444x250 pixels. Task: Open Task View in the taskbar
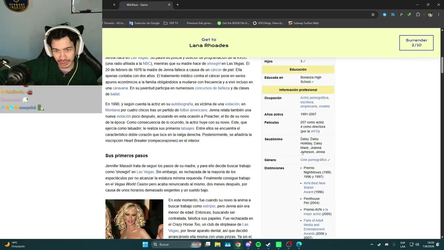(x=207, y=244)
